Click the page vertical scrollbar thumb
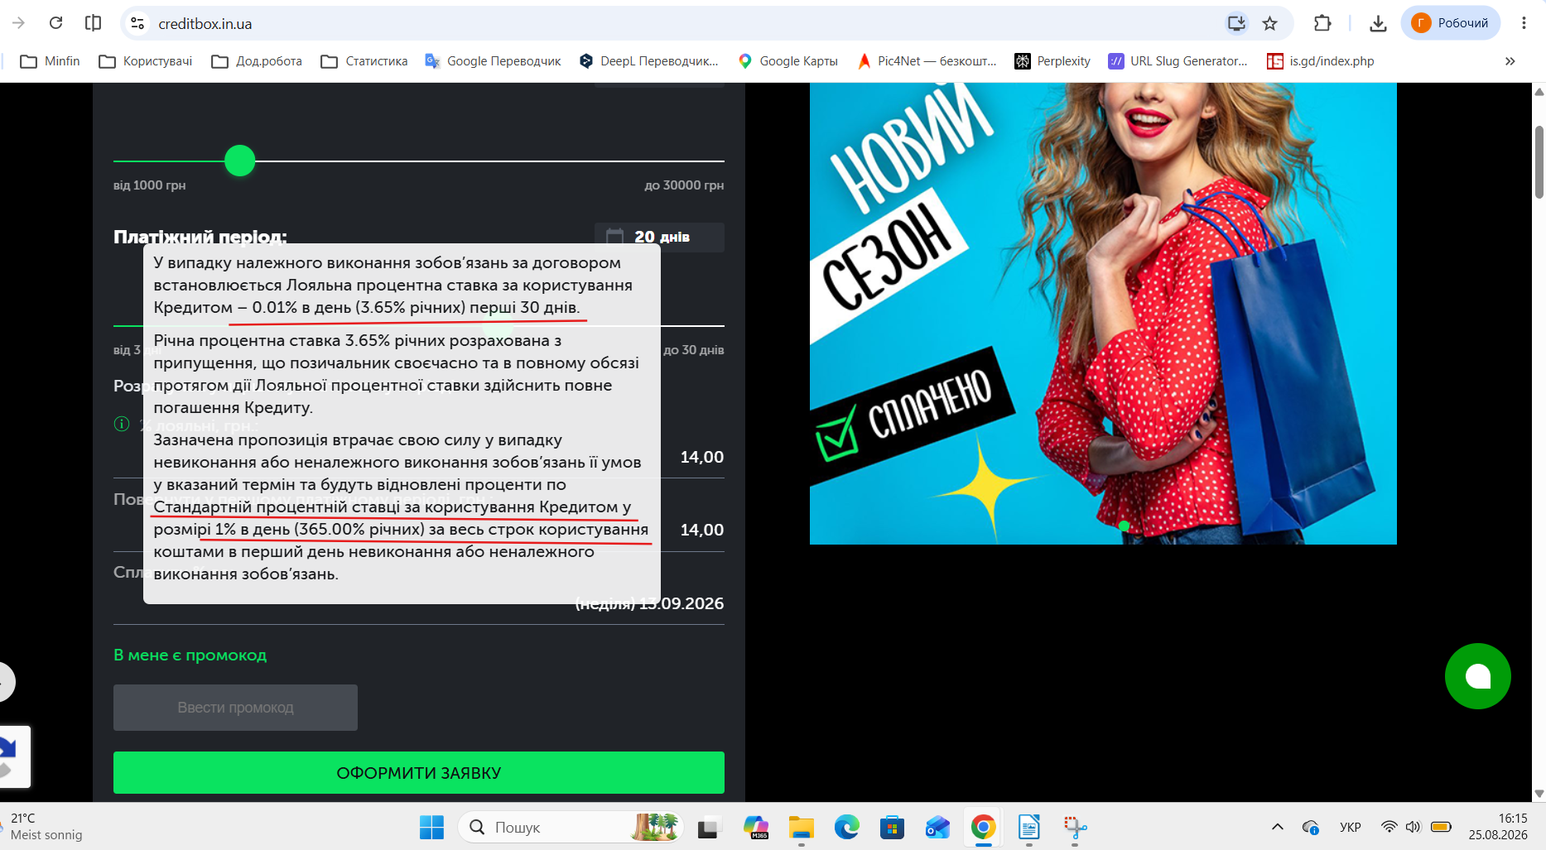The height and width of the screenshot is (850, 1546). (x=1539, y=162)
